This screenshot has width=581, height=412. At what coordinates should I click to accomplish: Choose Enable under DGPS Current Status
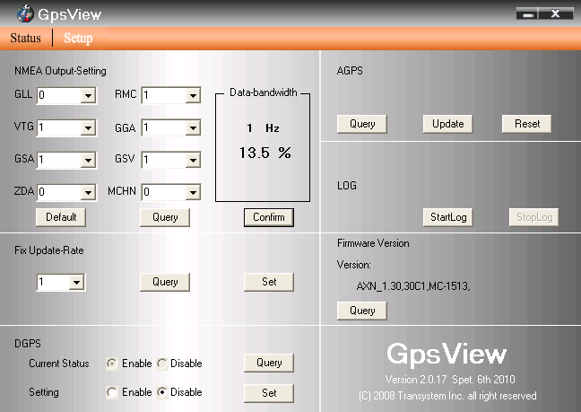tap(112, 364)
